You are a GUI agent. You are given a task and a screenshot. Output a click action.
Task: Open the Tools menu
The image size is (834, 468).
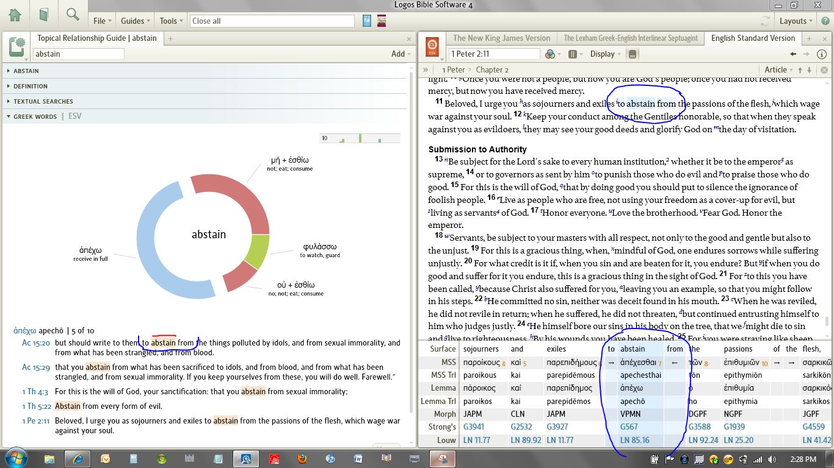(171, 21)
